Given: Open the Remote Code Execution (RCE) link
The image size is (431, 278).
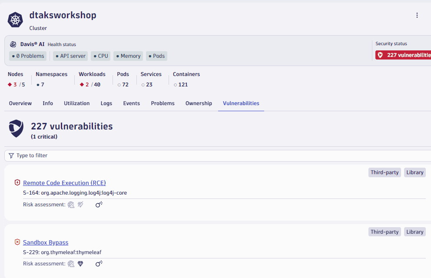Looking at the screenshot, I should click(64, 183).
